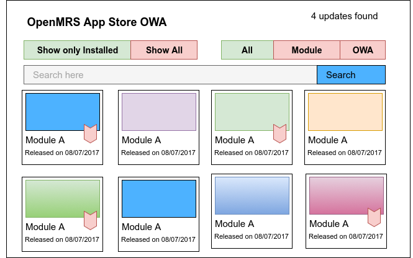Switch to the Module filter tab
Image resolution: width=413 pixels, height=258 pixels.
click(x=307, y=50)
